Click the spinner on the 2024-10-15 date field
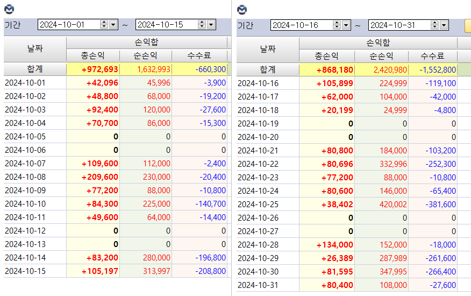 [202, 25]
